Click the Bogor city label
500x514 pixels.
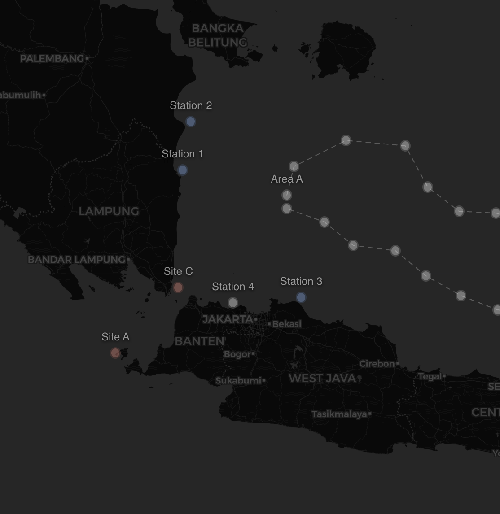coord(237,354)
